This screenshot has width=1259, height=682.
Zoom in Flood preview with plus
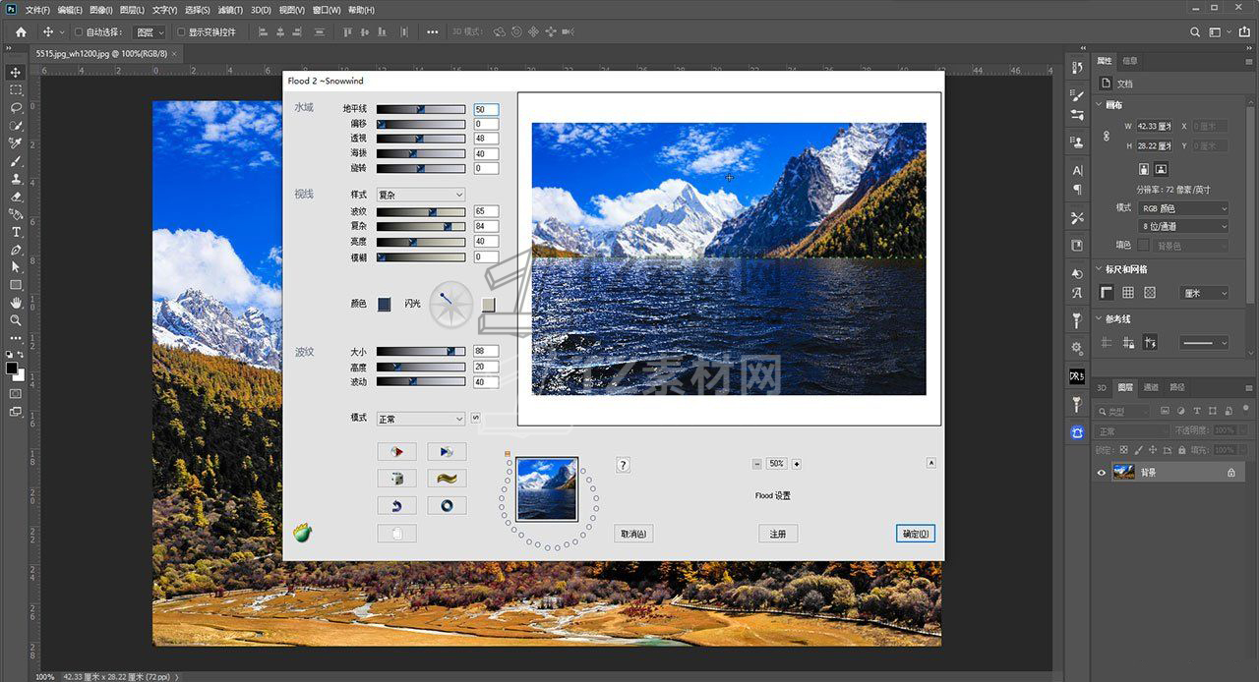tap(796, 464)
